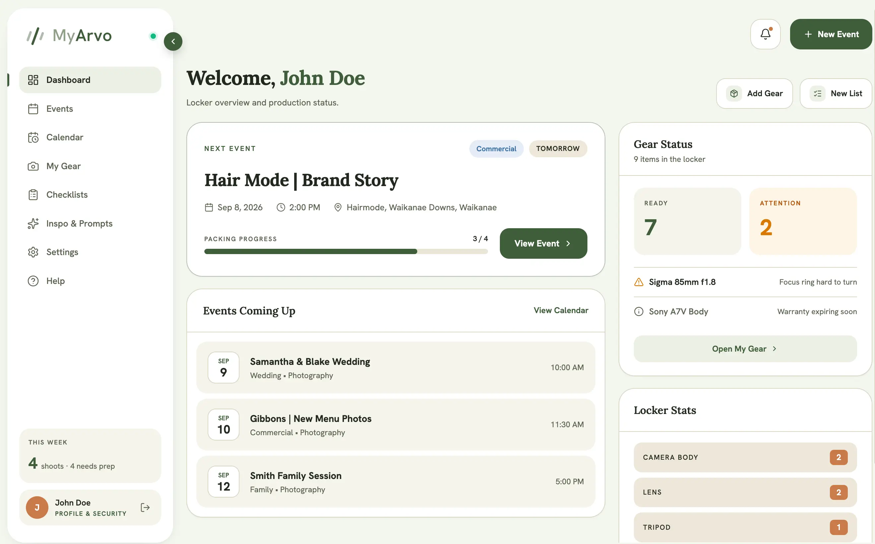Click the Help question mark icon
Image resolution: width=875 pixels, height=544 pixels.
[x=33, y=281]
